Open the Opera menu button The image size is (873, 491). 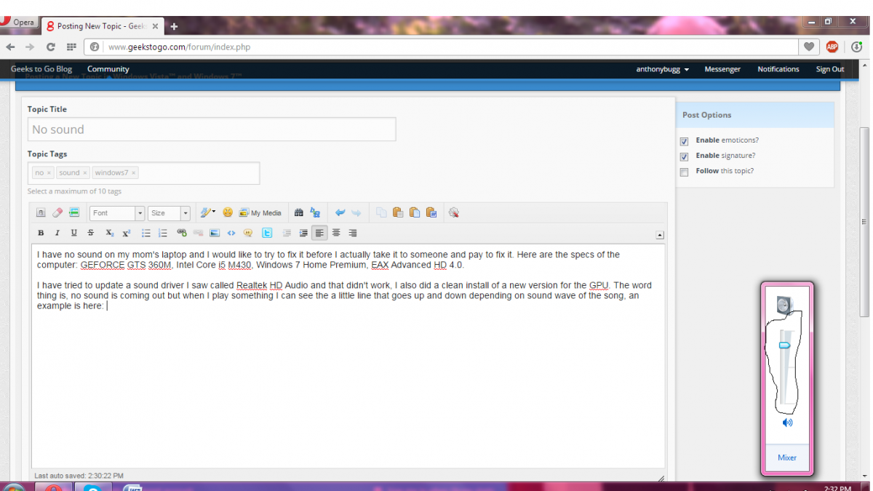pyautogui.click(x=18, y=23)
